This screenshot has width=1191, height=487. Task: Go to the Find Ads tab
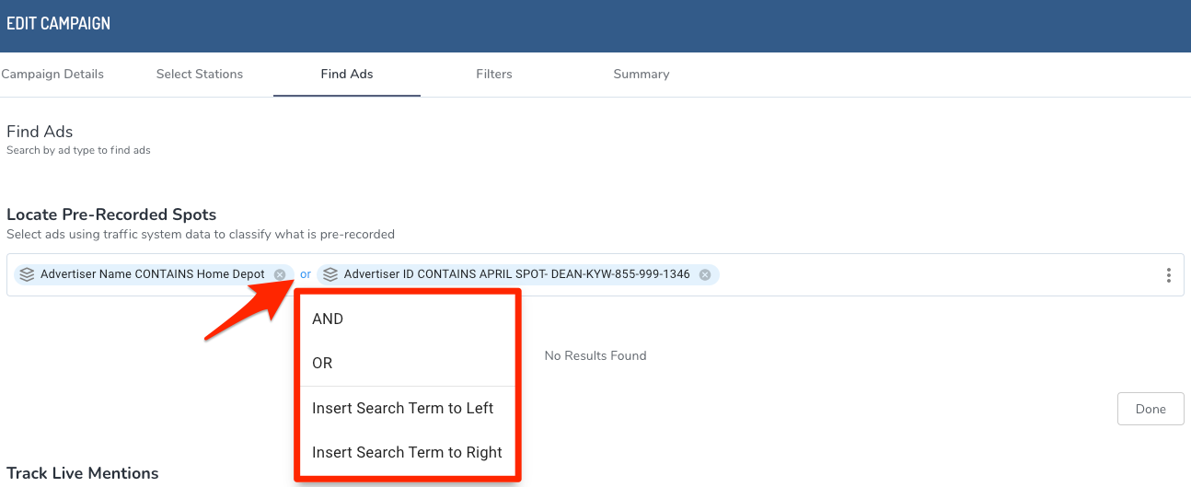pyautogui.click(x=347, y=74)
